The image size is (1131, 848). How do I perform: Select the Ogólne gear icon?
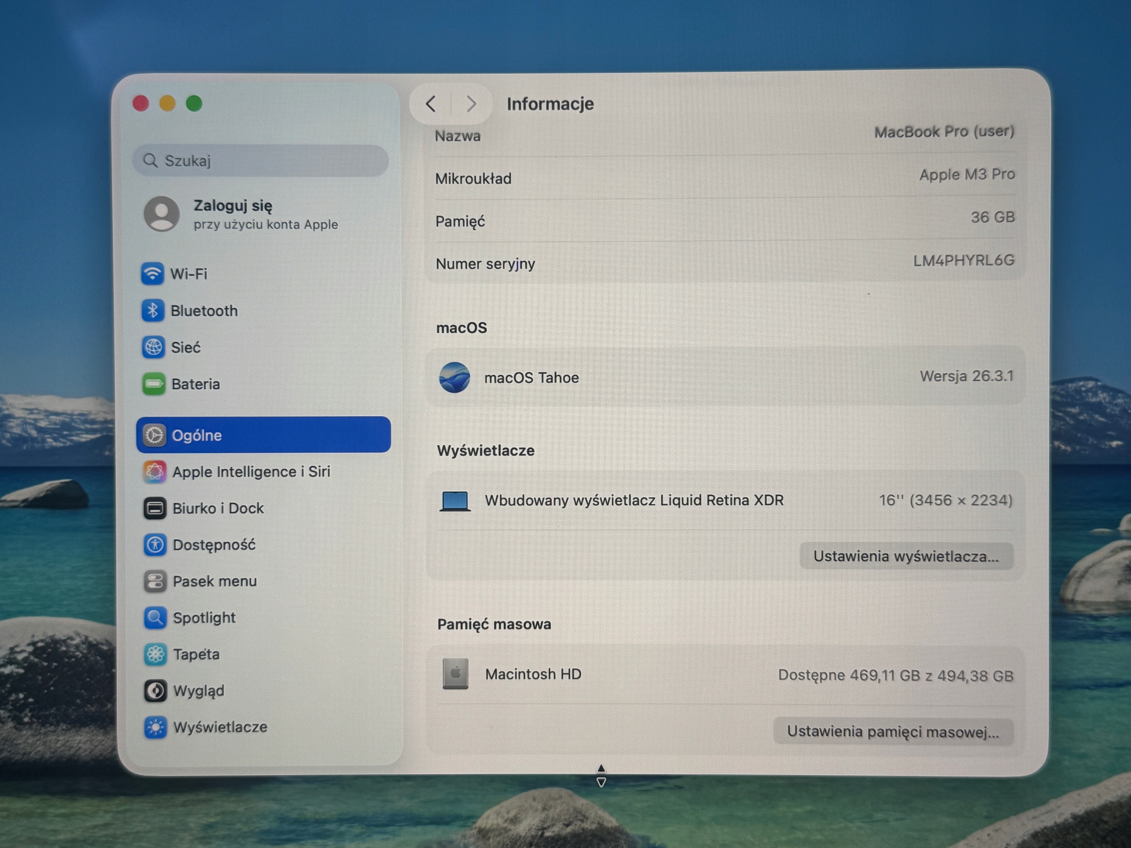click(154, 435)
